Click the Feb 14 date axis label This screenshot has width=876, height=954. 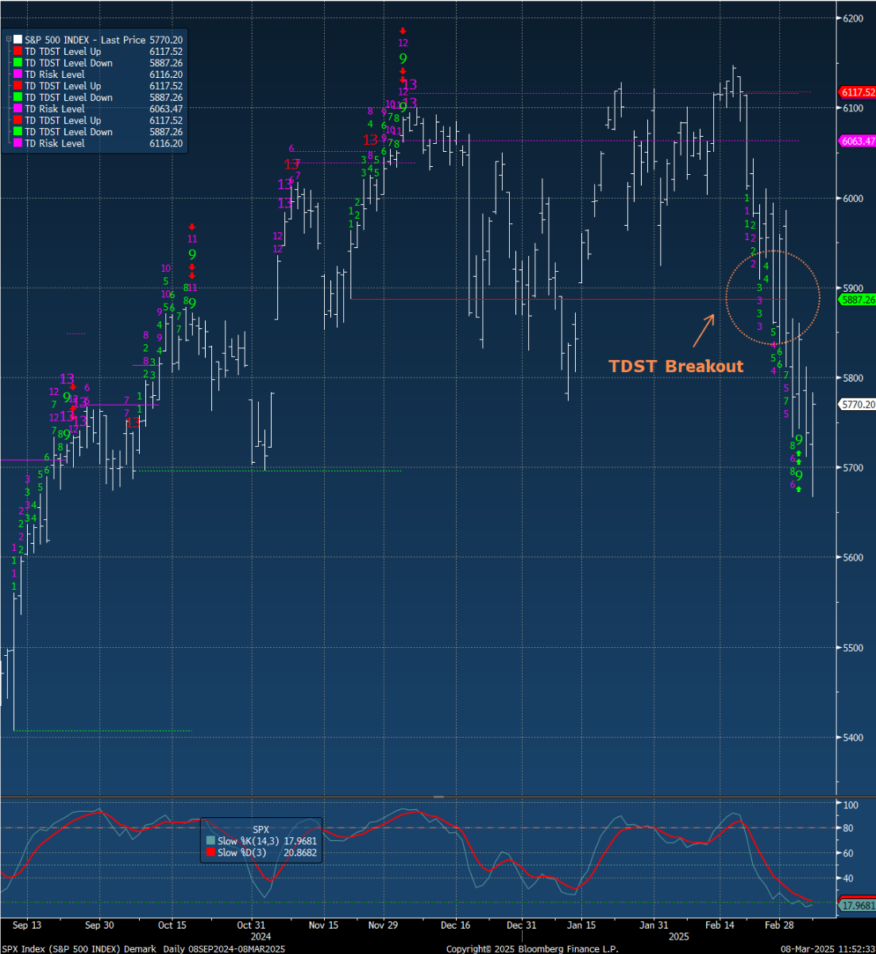pyautogui.click(x=719, y=925)
